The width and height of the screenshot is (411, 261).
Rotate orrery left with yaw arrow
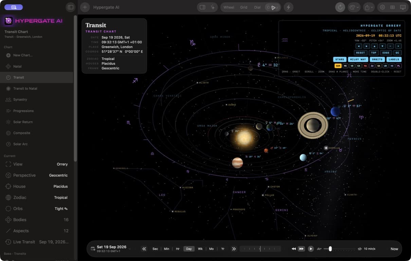[x=359, y=46]
